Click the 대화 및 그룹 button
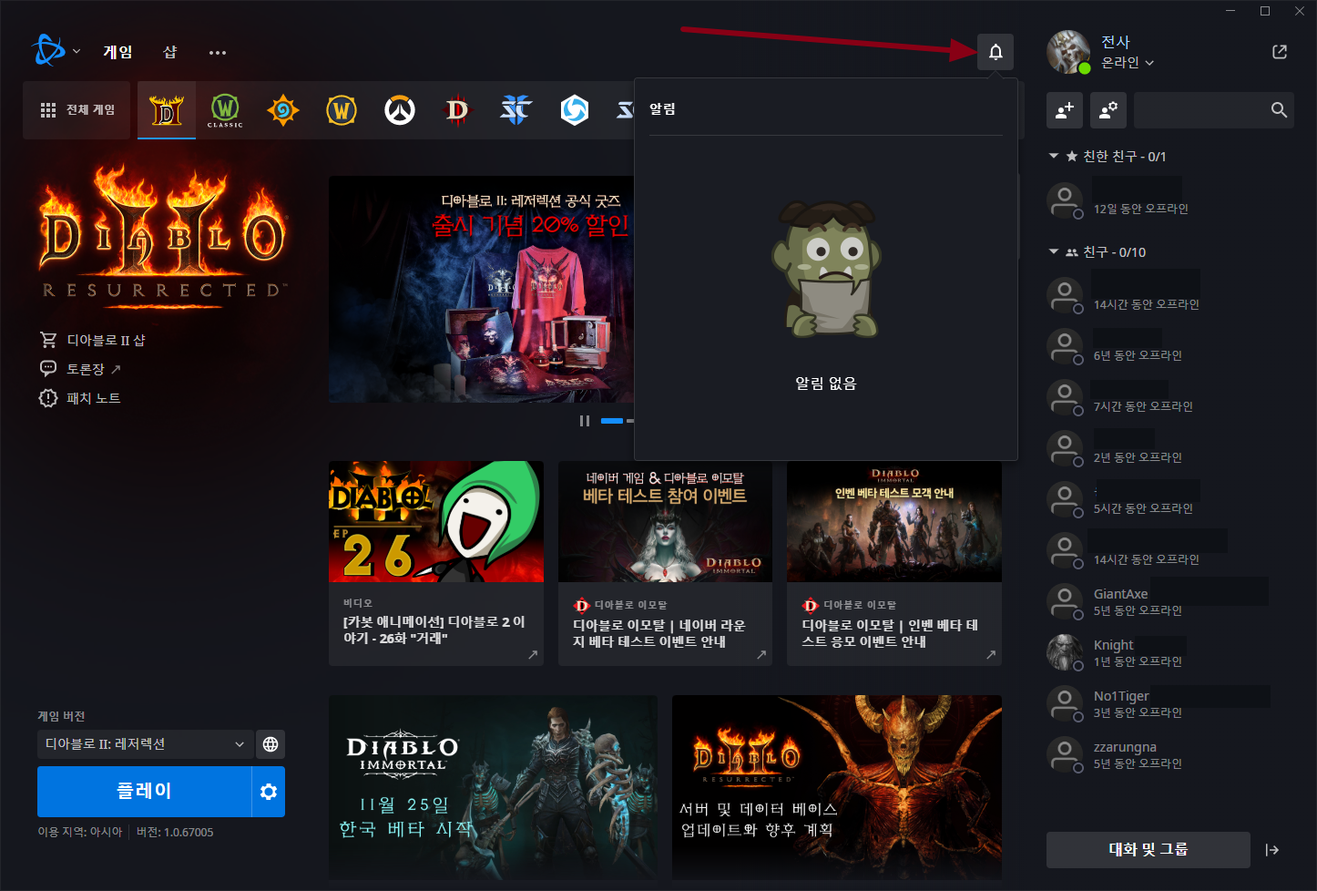1317x891 pixels. click(1148, 849)
